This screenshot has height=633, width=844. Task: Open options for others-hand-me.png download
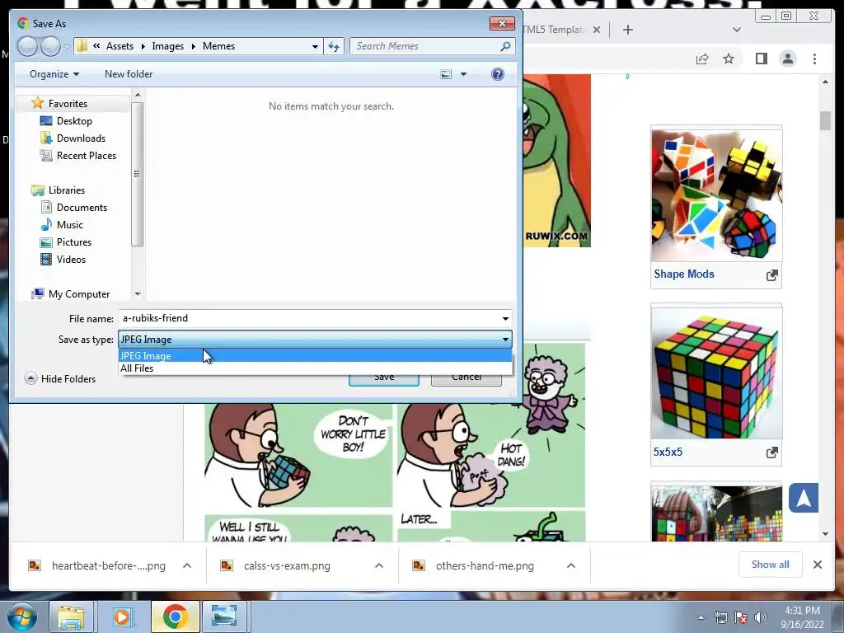click(571, 565)
